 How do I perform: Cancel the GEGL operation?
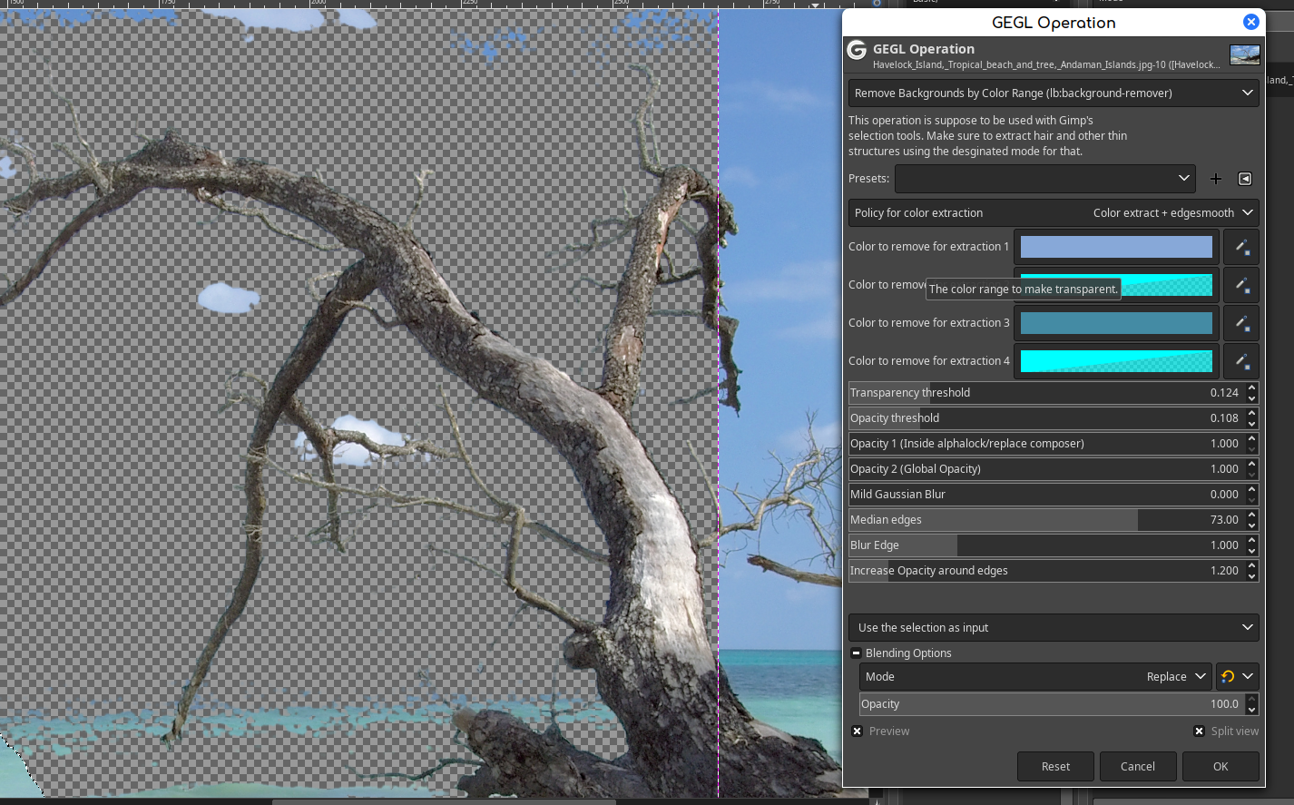(1138, 766)
